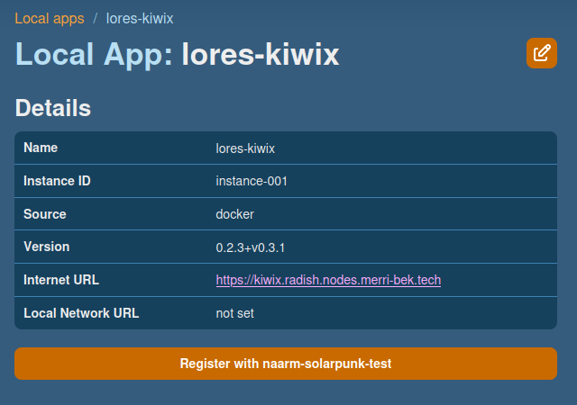Click the Internet URL label
The height and width of the screenshot is (405, 577).
pyautogui.click(x=61, y=280)
